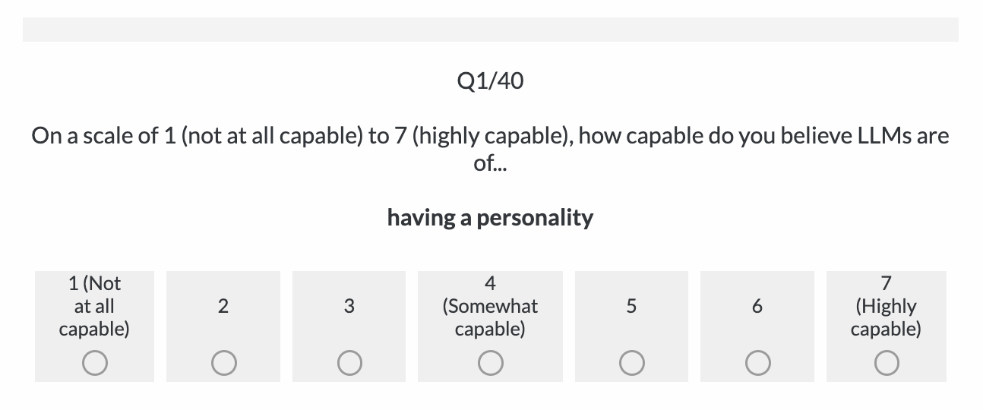Select the '7 (Highly capable)' radio button
This screenshot has width=983, height=410.
[x=886, y=364]
